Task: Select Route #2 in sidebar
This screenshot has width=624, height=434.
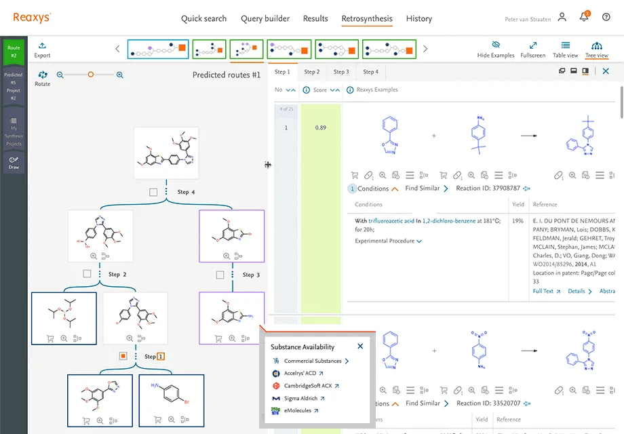Action: pyautogui.click(x=14, y=52)
